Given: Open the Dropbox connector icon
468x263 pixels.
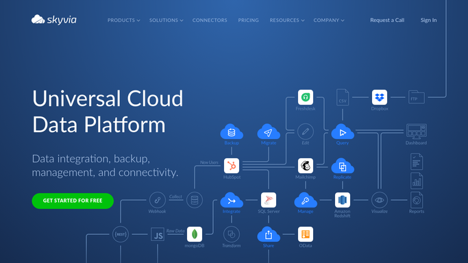Looking at the screenshot, I should (x=380, y=97).
